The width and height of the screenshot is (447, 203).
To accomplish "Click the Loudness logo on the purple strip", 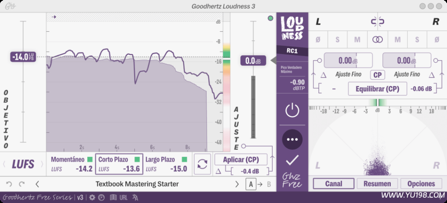I will (x=292, y=28).
